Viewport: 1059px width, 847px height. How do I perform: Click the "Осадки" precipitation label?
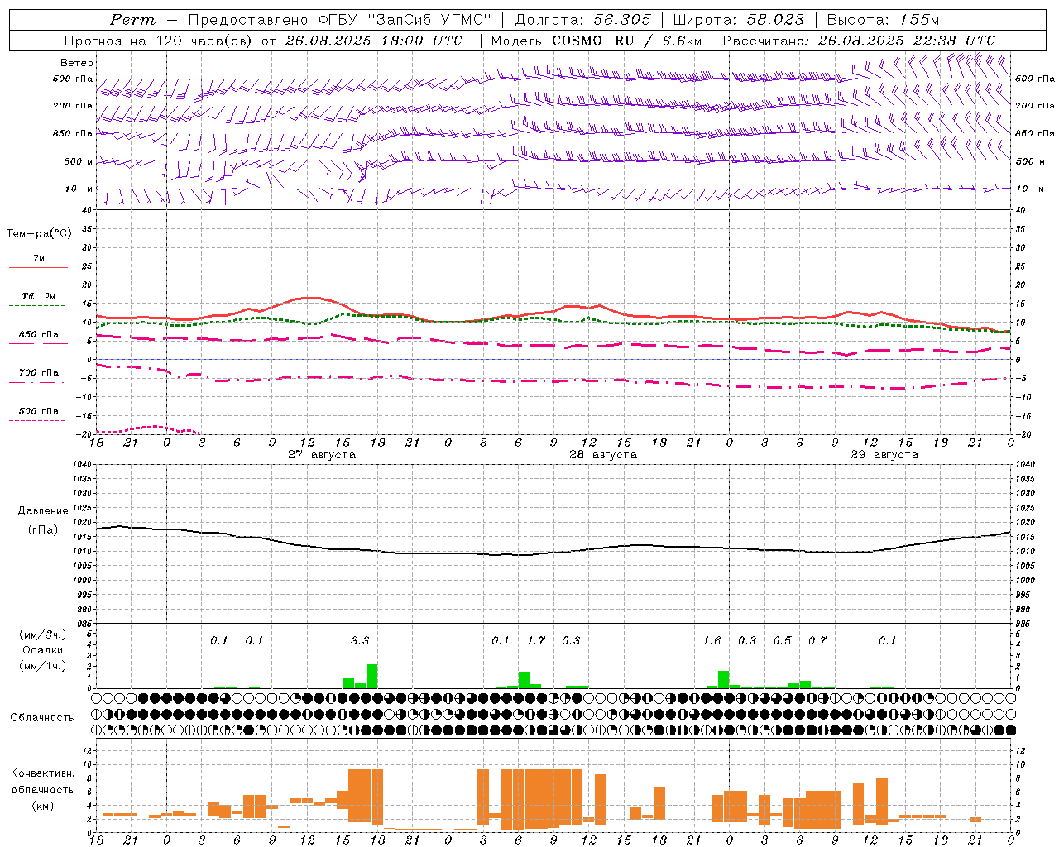43,650
